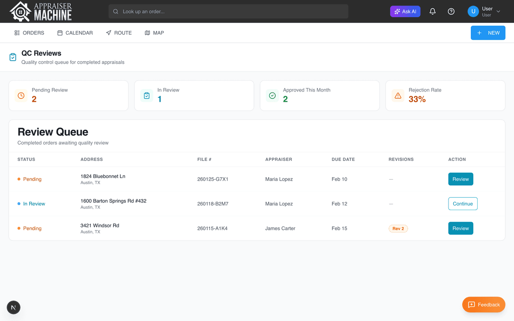Image resolution: width=514 pixels, height=321 pixels.
Task: Review the 1824 Bluebonnet Ln order
Action: coord(460,179)
